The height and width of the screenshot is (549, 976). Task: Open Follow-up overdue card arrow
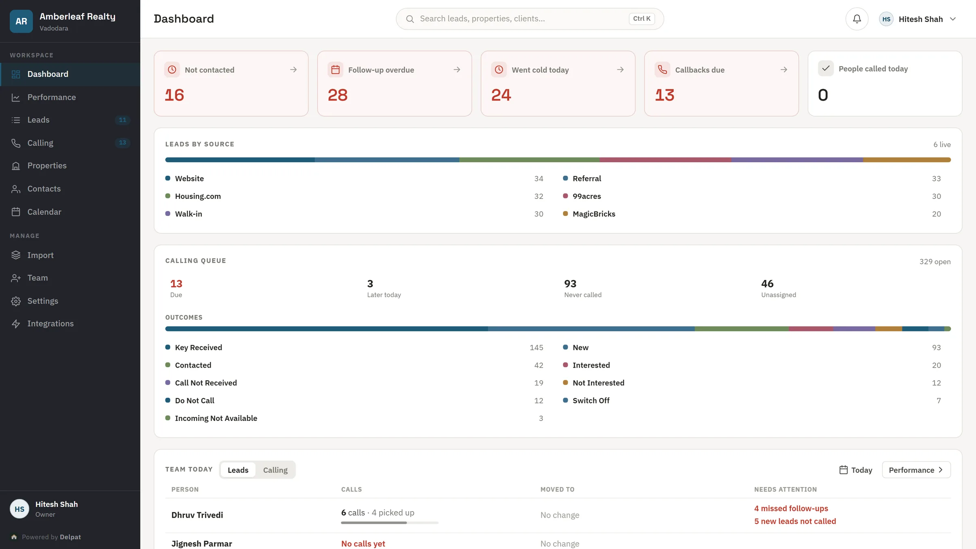(x=457, y=70)
